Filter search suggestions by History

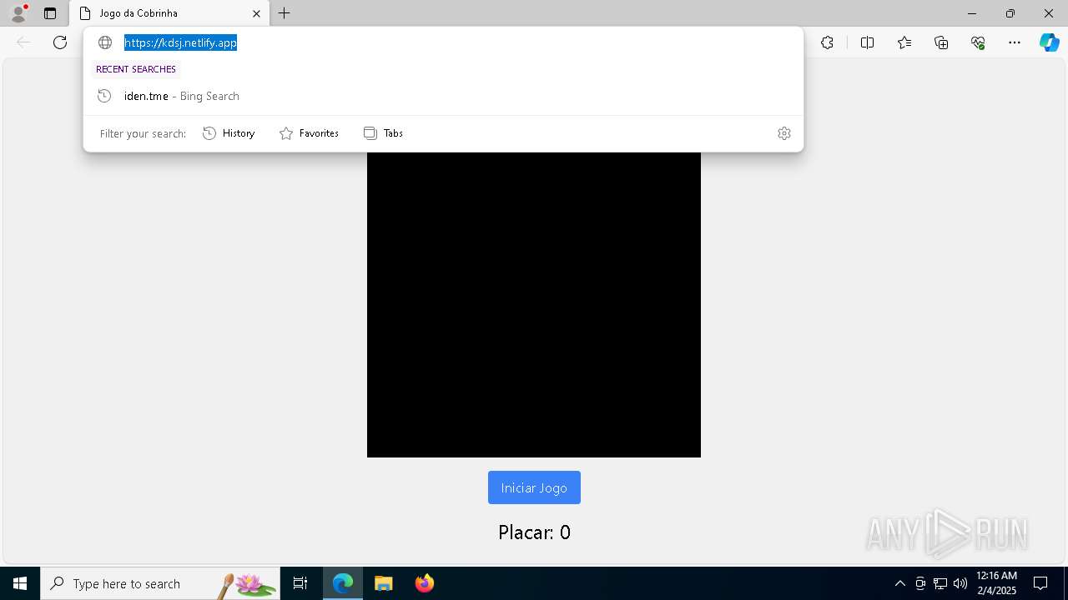pos(229,133)
